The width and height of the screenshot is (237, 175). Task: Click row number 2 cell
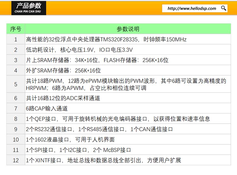(x=16, y=50)
